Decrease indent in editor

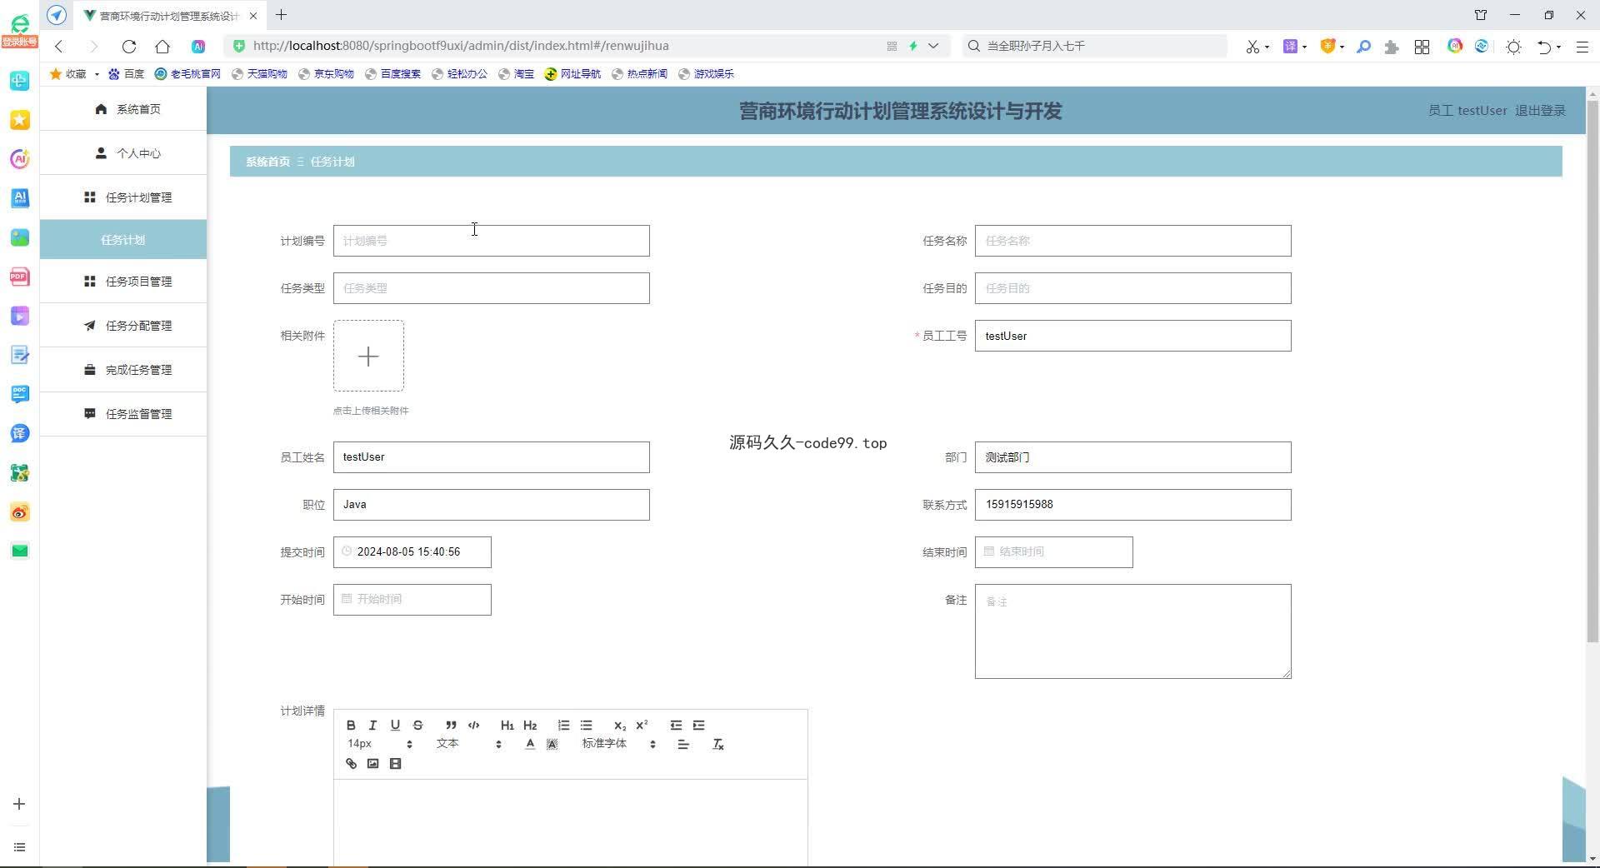click(676, 726)
